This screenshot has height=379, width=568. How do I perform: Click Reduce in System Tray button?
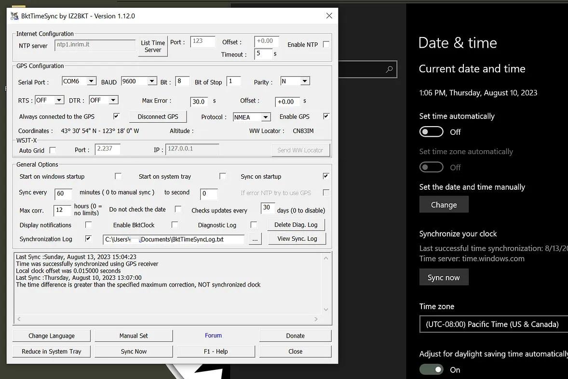(52, 351)
